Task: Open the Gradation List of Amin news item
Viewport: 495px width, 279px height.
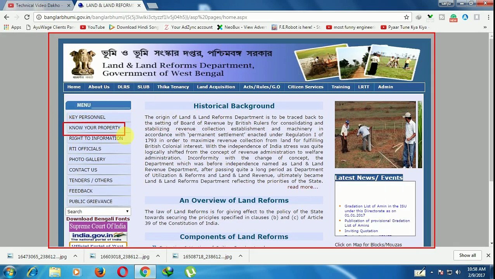Action: [376, 211]
